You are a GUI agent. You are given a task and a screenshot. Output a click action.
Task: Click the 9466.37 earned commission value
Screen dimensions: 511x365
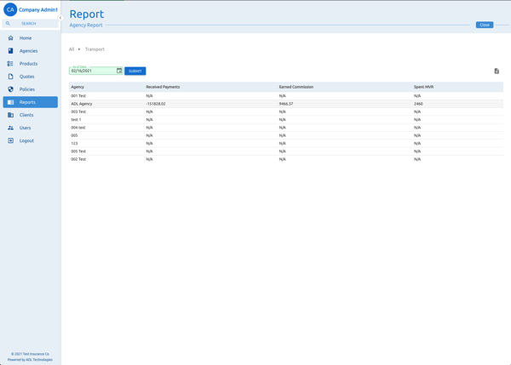click(x=286, y=104)
